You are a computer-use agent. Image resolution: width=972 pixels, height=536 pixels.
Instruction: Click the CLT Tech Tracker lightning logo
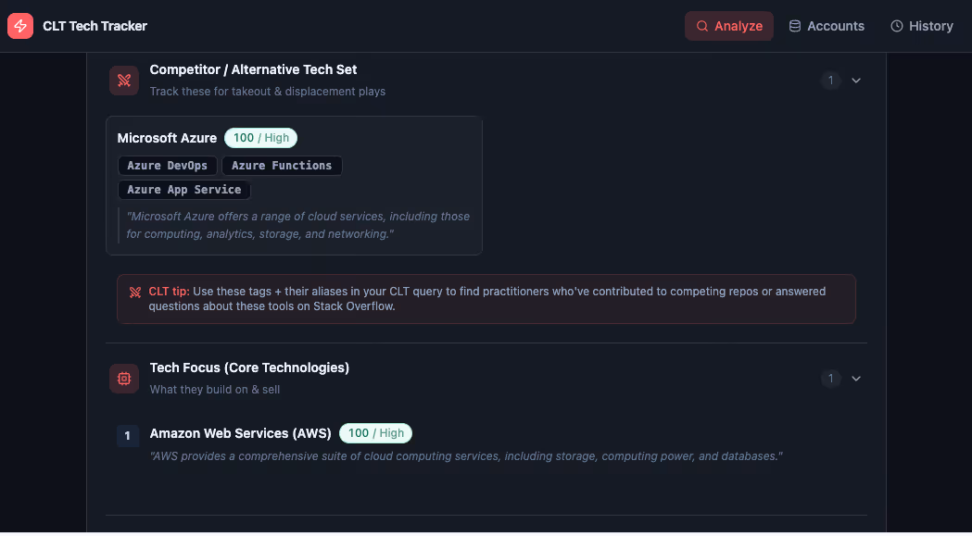click(x=20, y=26)
